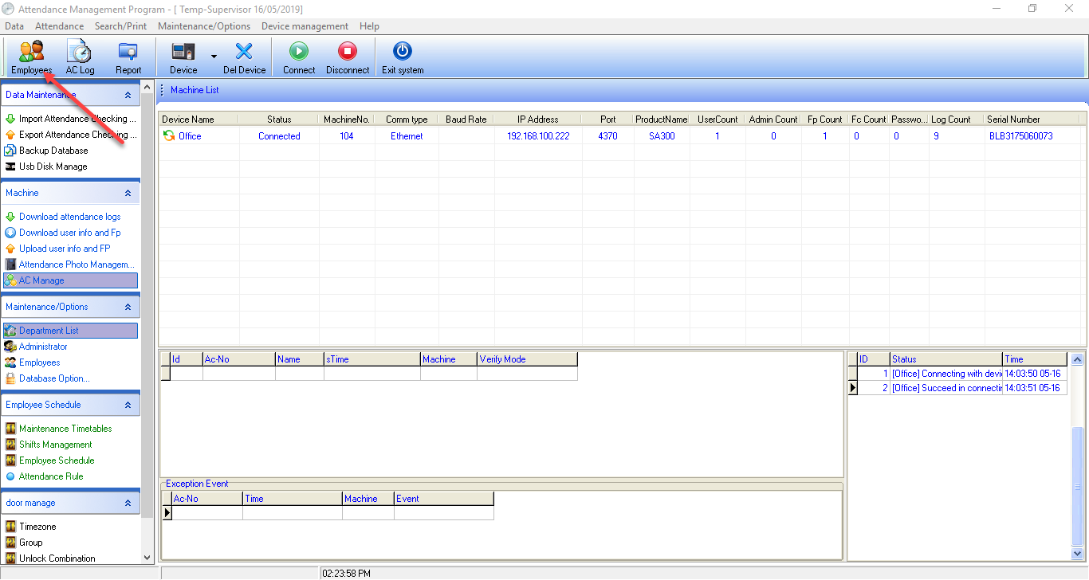Collapse the Machine panel section

[128, 193]
